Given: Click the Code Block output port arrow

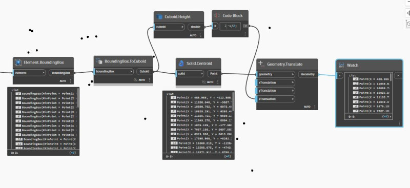Looking at the screenshot, I should point(245,26).
